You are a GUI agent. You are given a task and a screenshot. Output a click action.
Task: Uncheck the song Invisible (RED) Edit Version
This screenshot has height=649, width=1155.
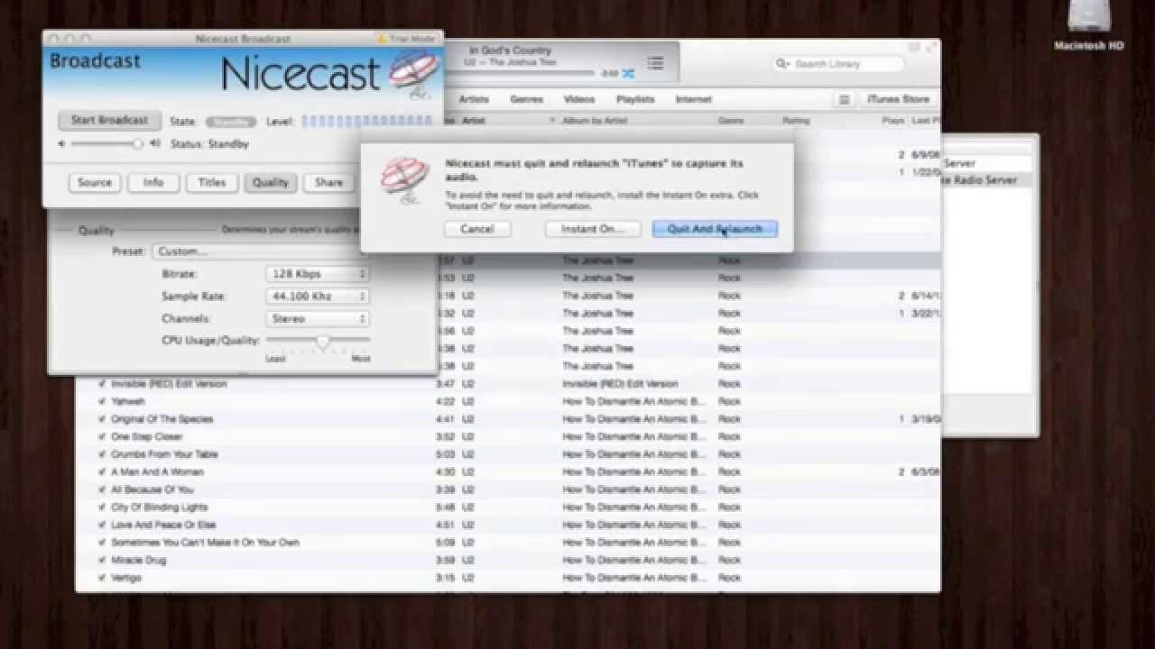tap(102, 384)
